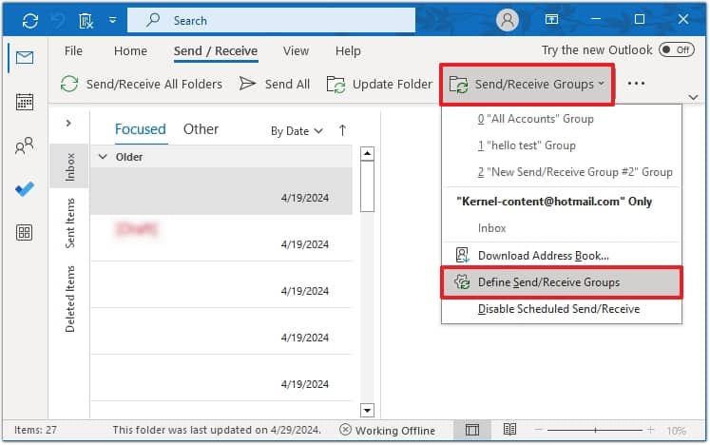The height and width of the screenshot is (445, 710).
Task: Click the undo arrow in title bar
Action: [58, 20]
